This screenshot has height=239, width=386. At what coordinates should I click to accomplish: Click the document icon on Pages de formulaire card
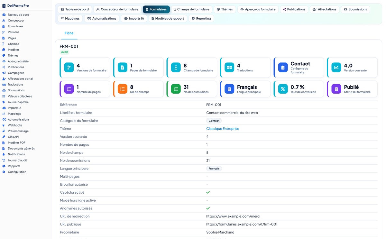pos(122,68)
